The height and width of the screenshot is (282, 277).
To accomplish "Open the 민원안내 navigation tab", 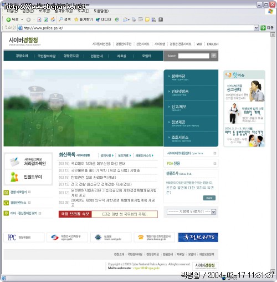I will pyautogui.click(x=96, y=56).
